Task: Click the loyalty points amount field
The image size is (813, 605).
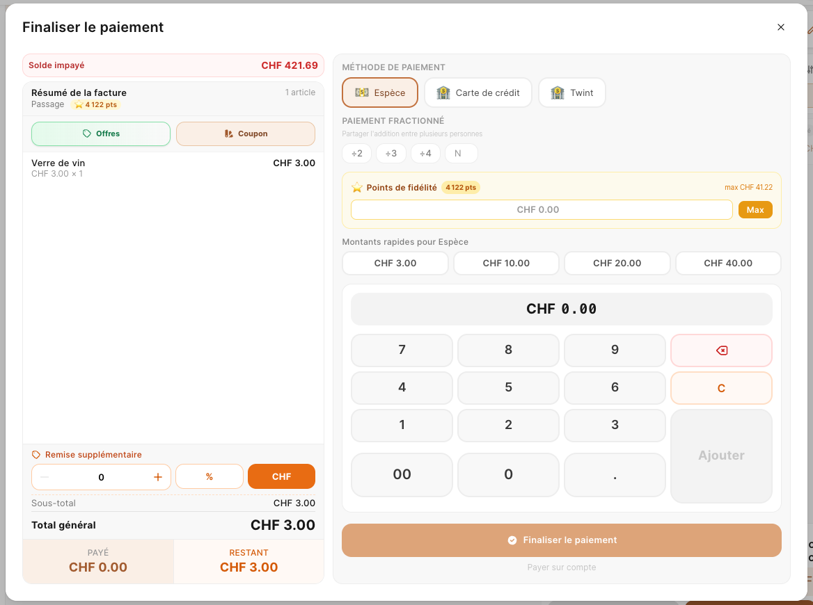Action: tap(542, 210)
